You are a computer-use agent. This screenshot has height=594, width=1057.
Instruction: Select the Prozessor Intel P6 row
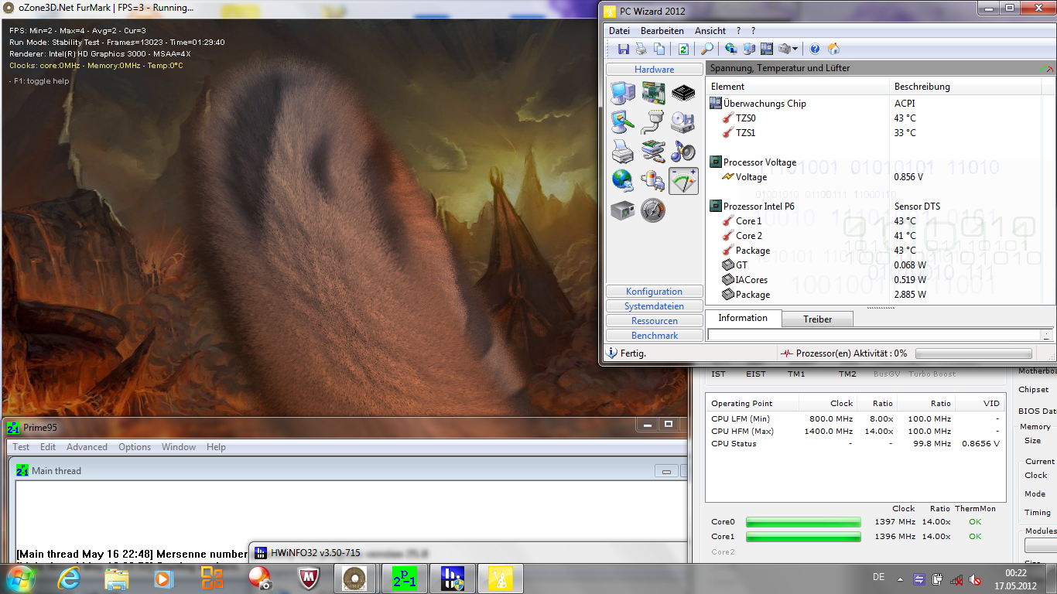click(874, 207)
